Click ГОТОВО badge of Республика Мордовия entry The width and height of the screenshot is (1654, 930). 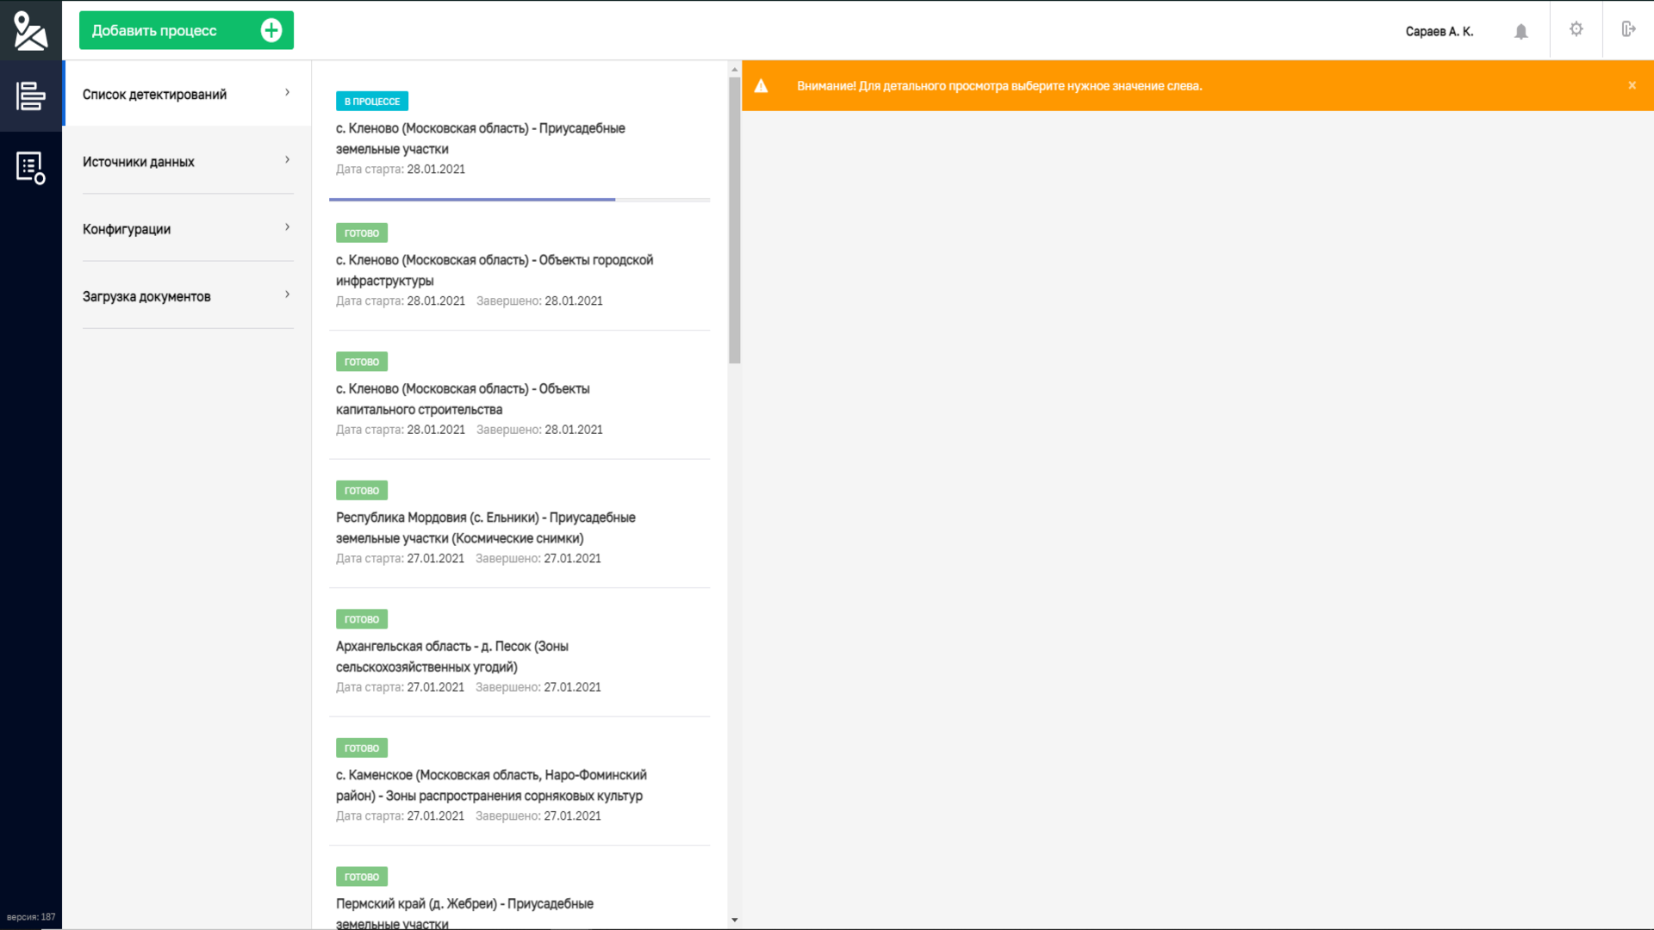click(362, 491)
